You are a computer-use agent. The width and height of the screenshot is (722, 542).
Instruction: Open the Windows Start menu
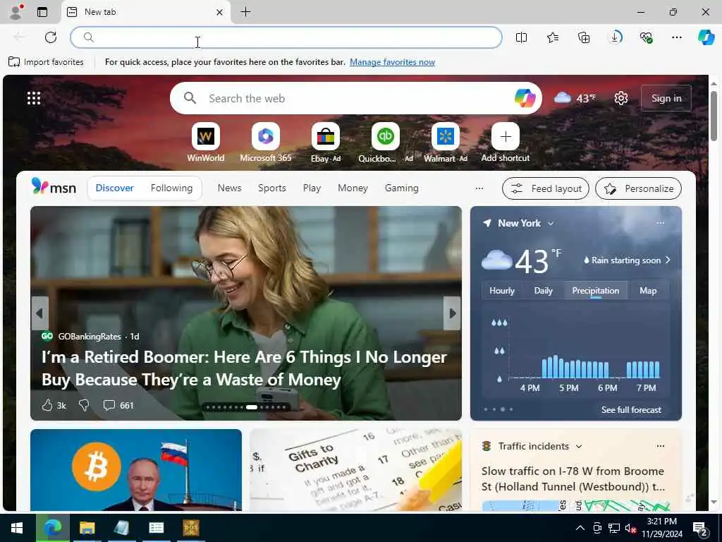[17, 528]
